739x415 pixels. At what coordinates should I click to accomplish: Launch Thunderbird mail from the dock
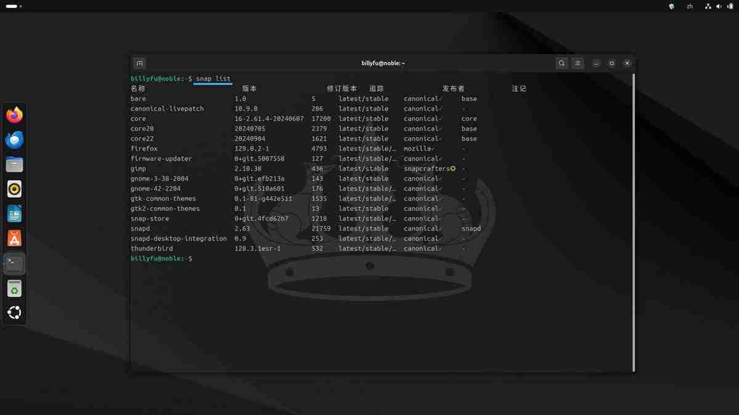click(14, 140)
